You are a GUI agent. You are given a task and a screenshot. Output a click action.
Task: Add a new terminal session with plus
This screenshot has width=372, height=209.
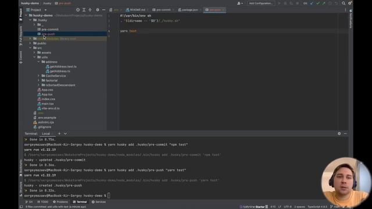59,134
